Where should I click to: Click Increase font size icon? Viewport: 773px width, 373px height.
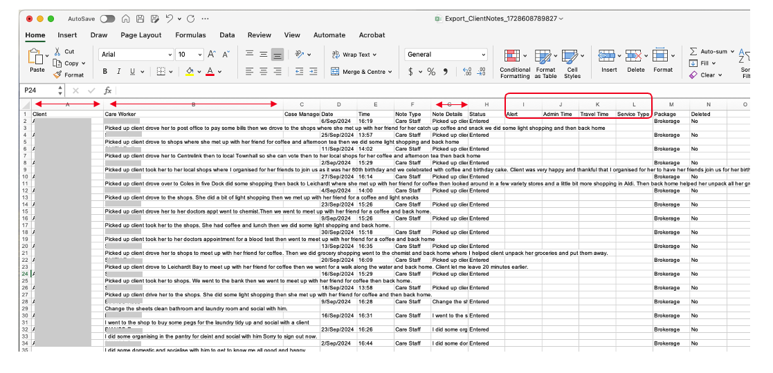point(212,55)
